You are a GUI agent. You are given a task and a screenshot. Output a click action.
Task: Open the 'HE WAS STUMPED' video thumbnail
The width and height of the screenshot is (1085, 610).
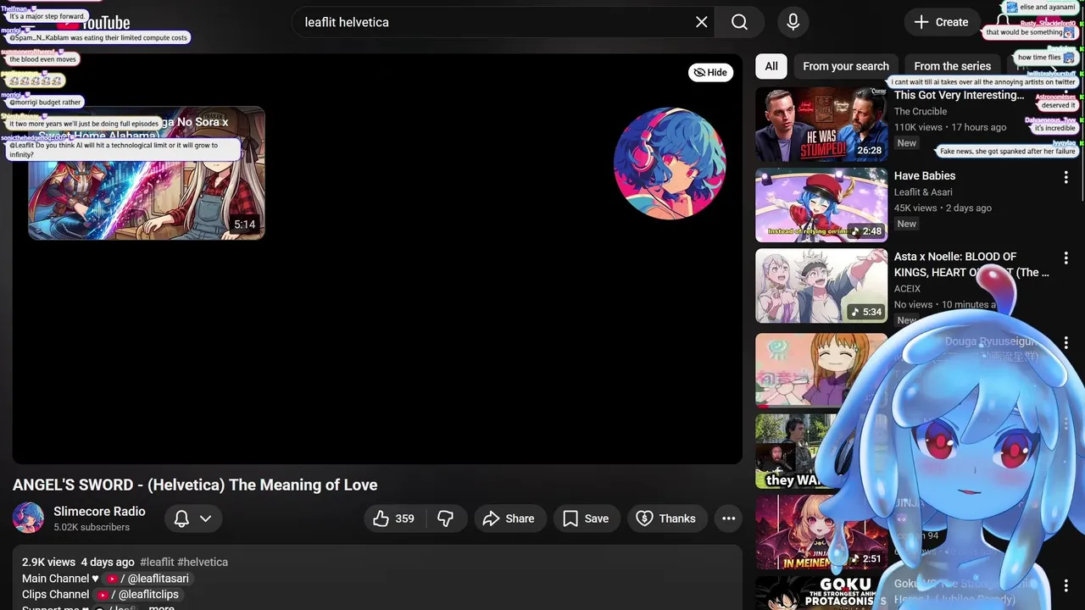821,125
